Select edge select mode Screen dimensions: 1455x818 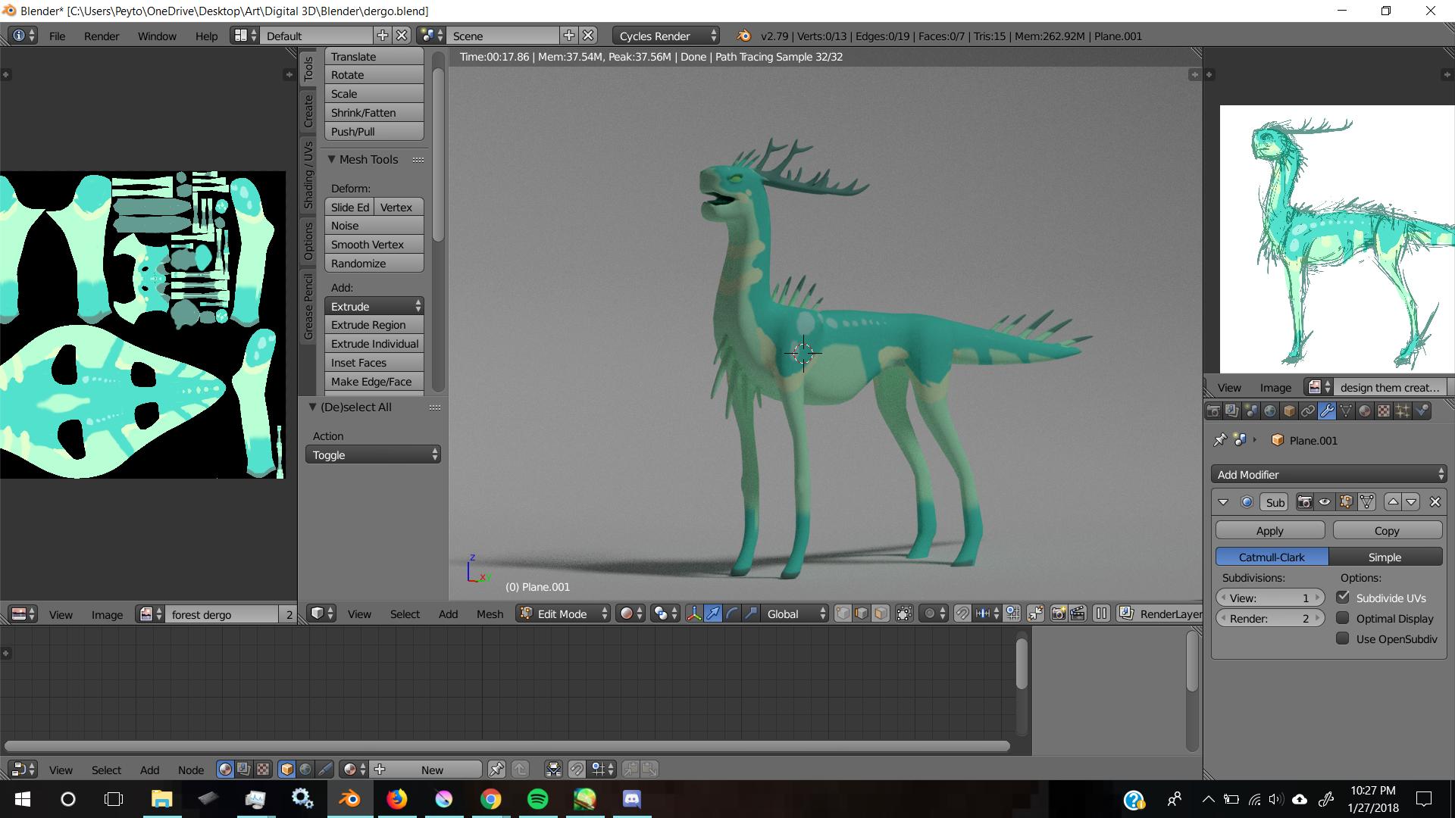(x=862, y=613)
